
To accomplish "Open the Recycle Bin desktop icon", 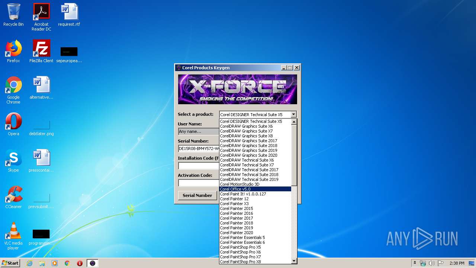I will coord(13,15).
